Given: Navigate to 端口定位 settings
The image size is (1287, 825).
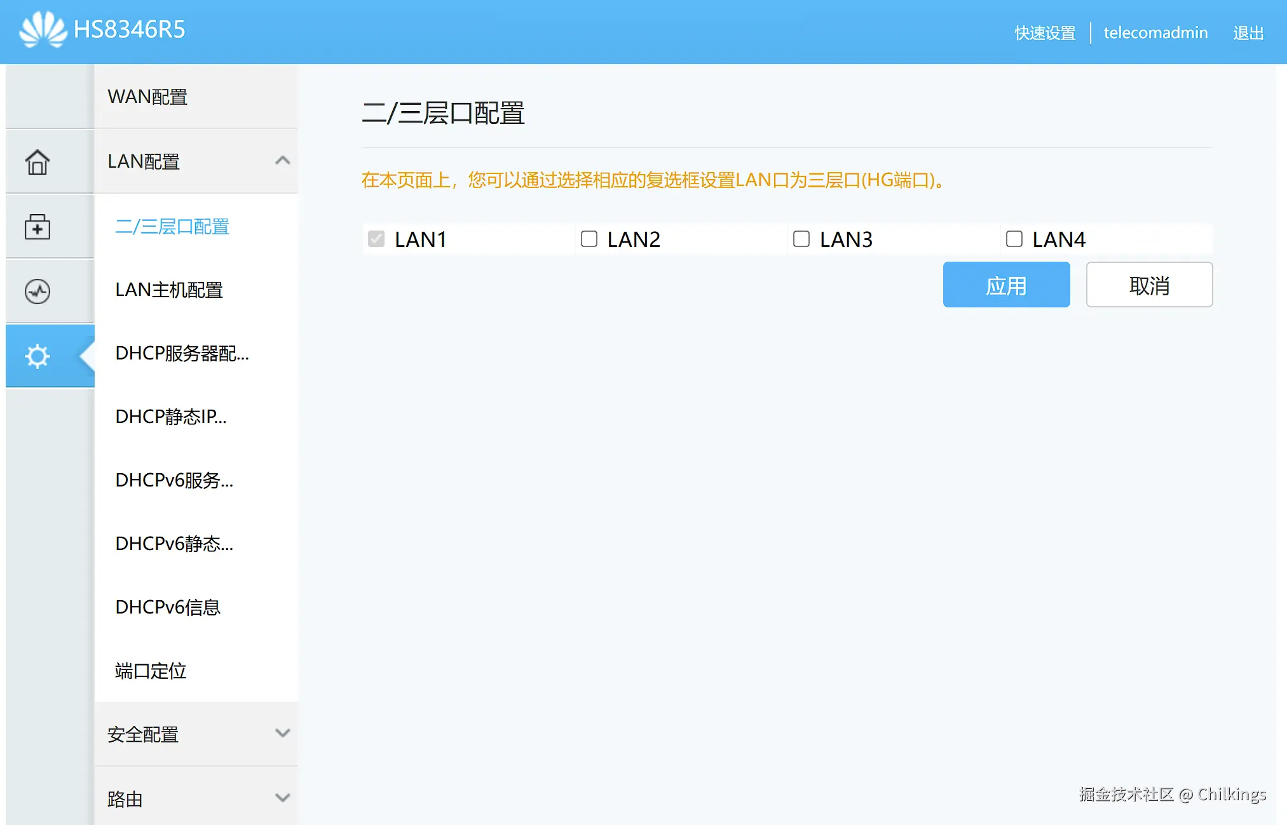Looking at the screenshot, I should (150, 671).
